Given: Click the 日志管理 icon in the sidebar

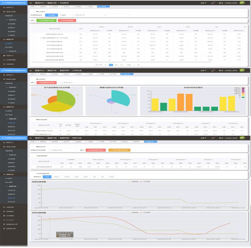Looking at the screenshot, I should tap(3, 216).
